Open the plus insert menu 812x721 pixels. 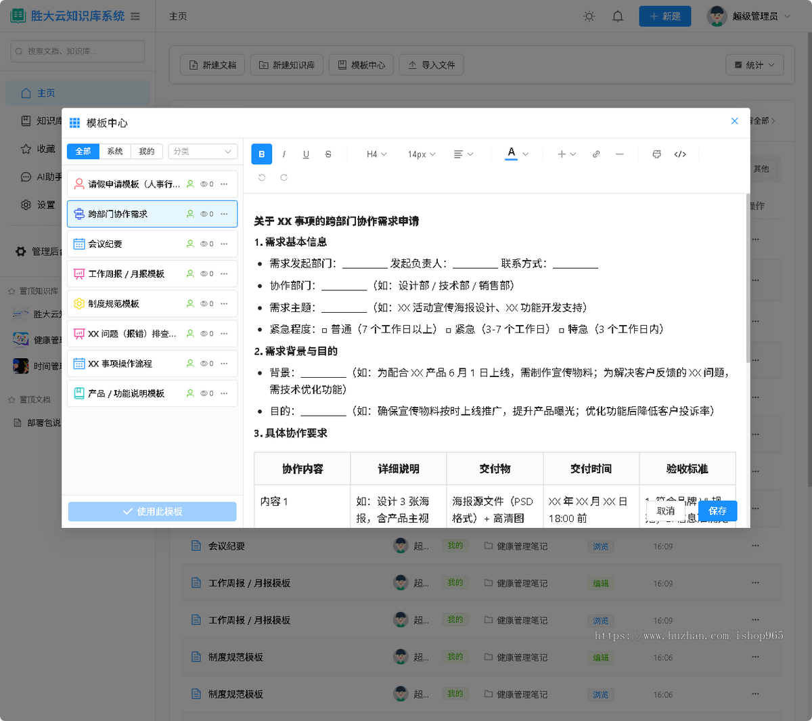point(566,154)
